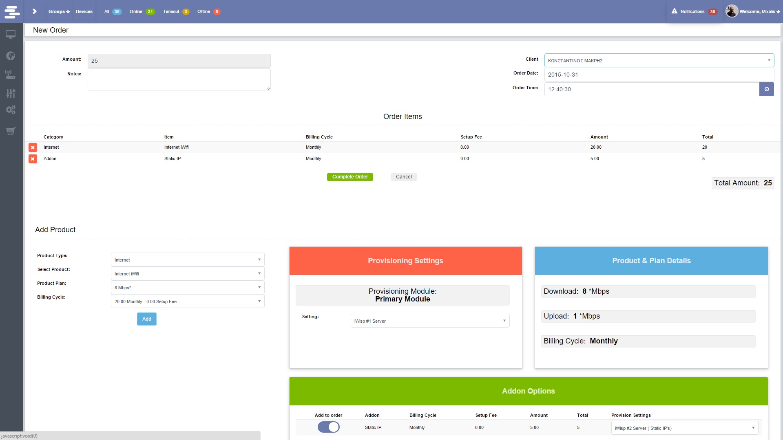Click the clock icon to set order time
Image resolution: width=783 pixels, height=440 pixels.
[766, 89]
